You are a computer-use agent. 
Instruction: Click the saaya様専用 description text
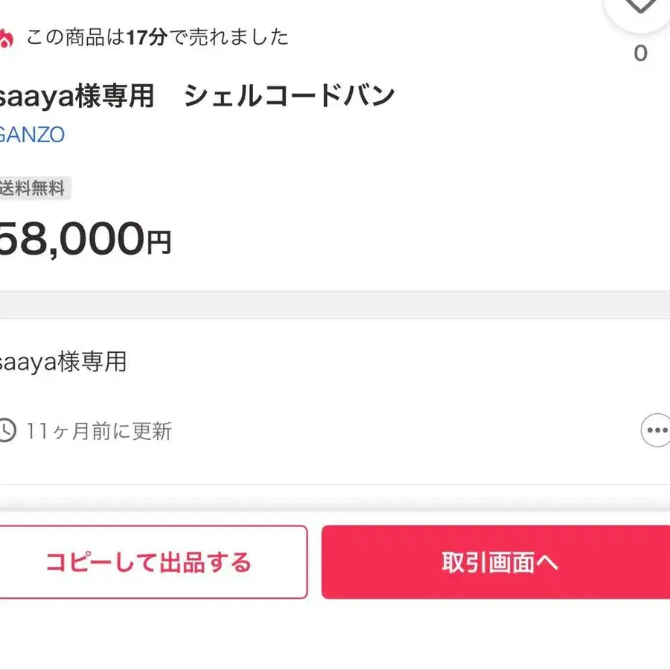[x=63, y=363]
